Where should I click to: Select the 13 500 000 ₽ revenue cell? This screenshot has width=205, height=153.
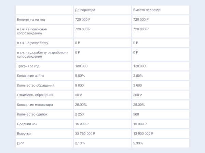click(x=143, y=134)
